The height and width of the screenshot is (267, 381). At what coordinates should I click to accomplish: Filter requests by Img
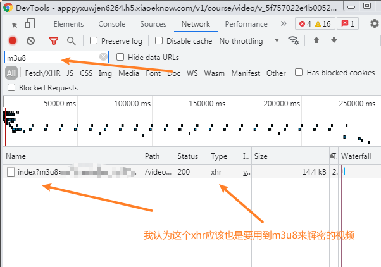[x=105, y=73]
